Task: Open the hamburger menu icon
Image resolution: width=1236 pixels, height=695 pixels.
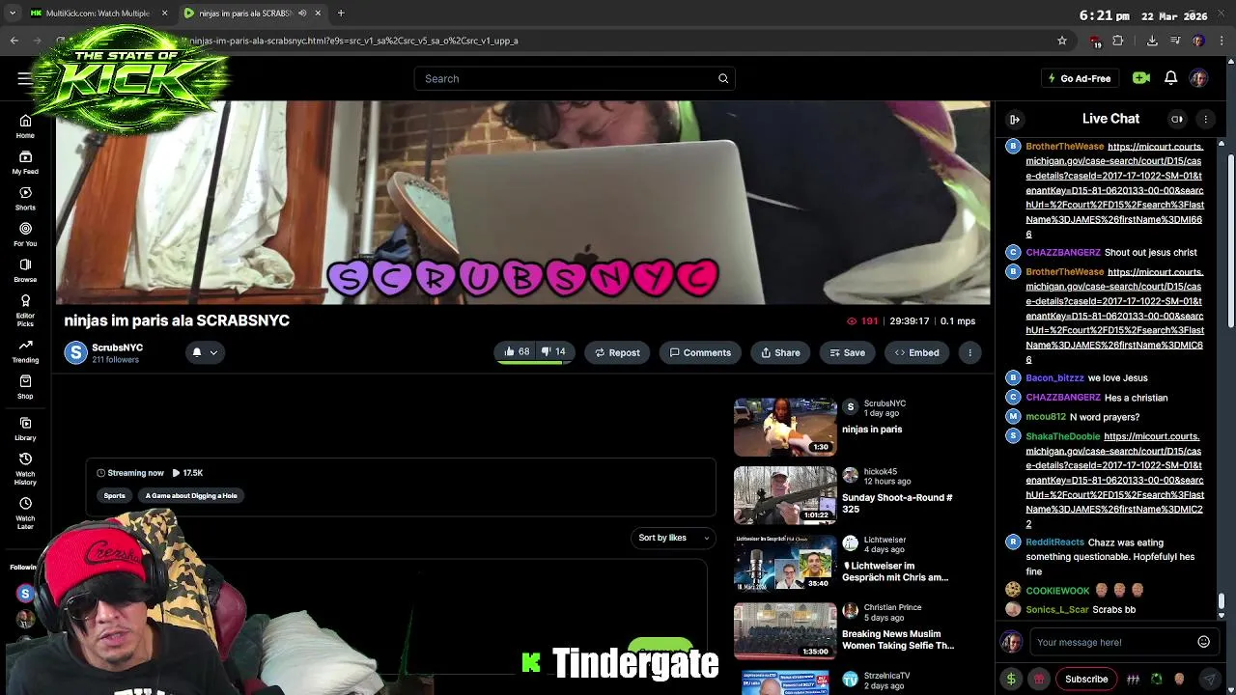Action: click(24, 78)
